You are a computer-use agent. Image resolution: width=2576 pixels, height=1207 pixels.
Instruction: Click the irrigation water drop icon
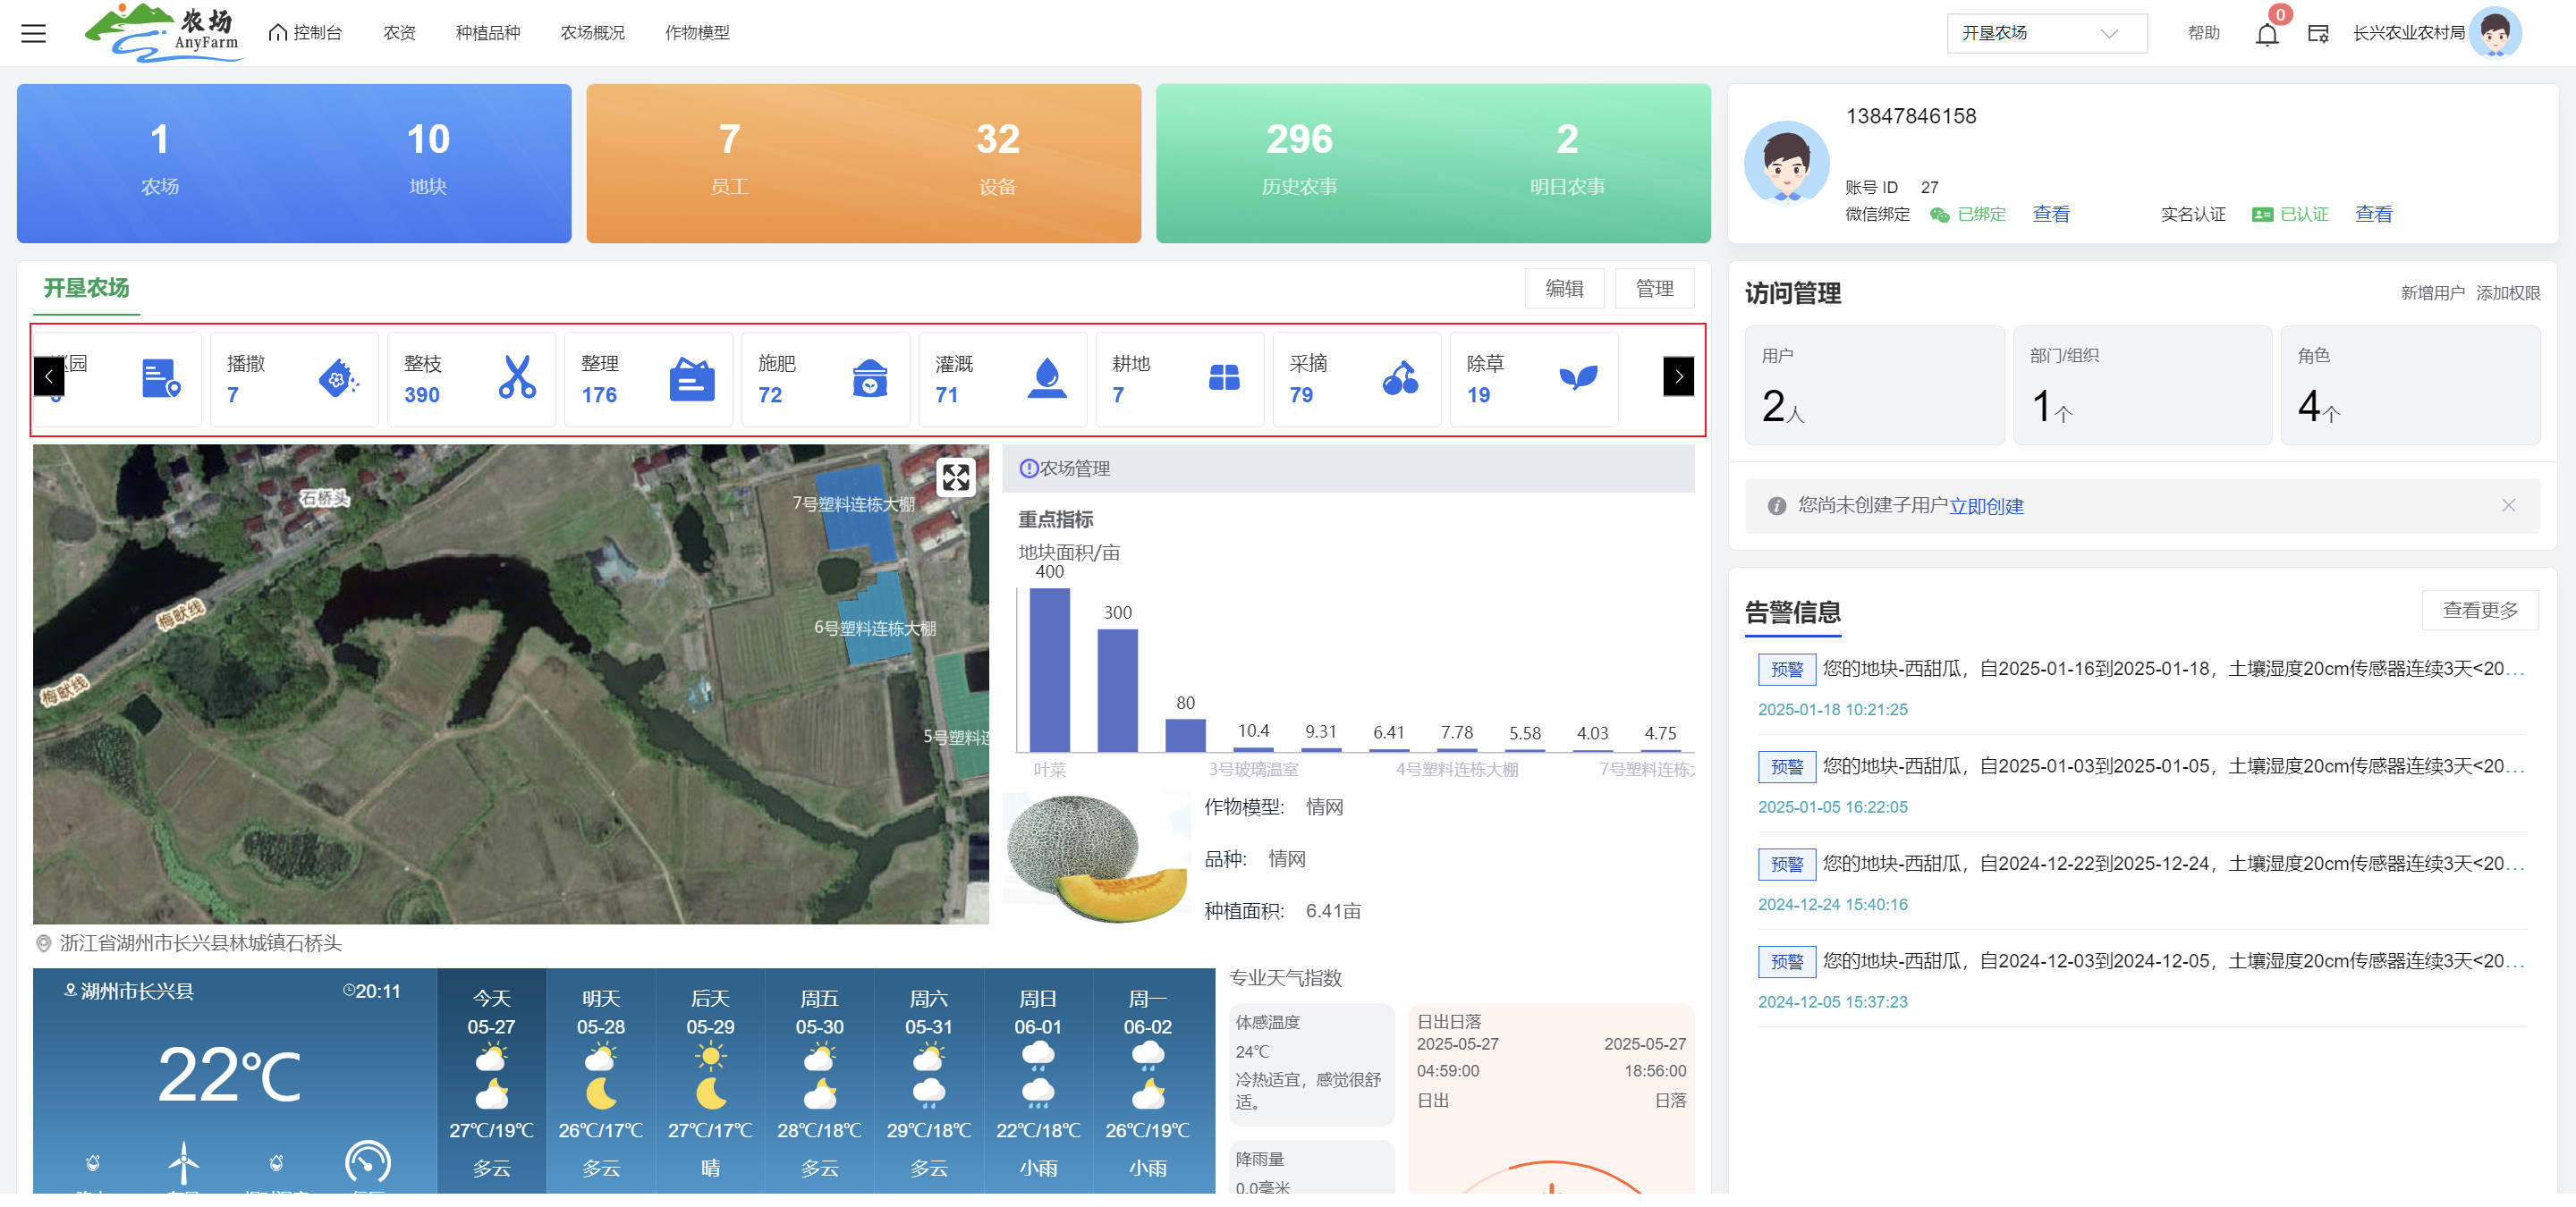pyautogui.click(x=1047, y=377)
